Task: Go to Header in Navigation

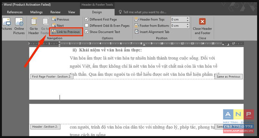Action: point(34,26)
